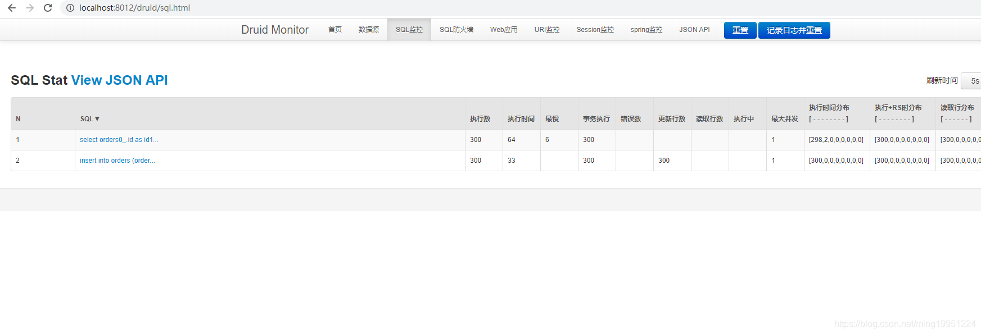Open the insert into orders SQL link

coord(117,161)
